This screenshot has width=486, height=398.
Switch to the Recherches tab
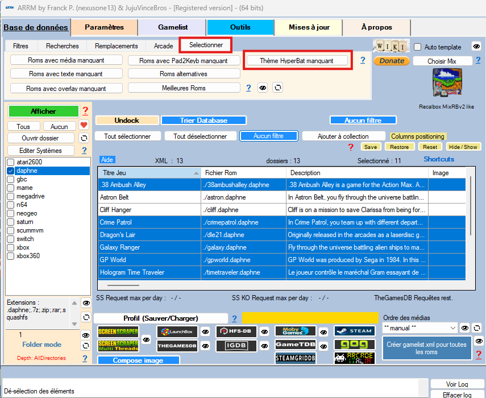coord(63,46)
